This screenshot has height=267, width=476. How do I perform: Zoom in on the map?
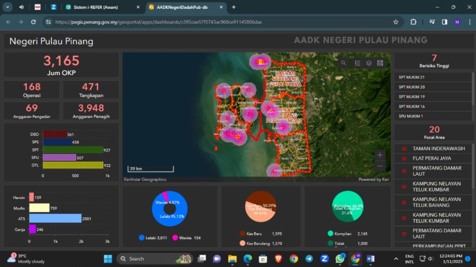pos(380,155)
